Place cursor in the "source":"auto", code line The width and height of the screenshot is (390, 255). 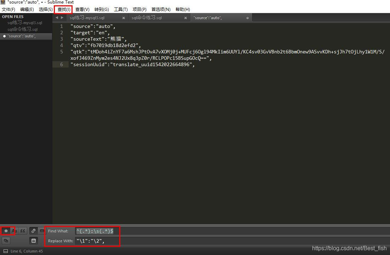93,26
